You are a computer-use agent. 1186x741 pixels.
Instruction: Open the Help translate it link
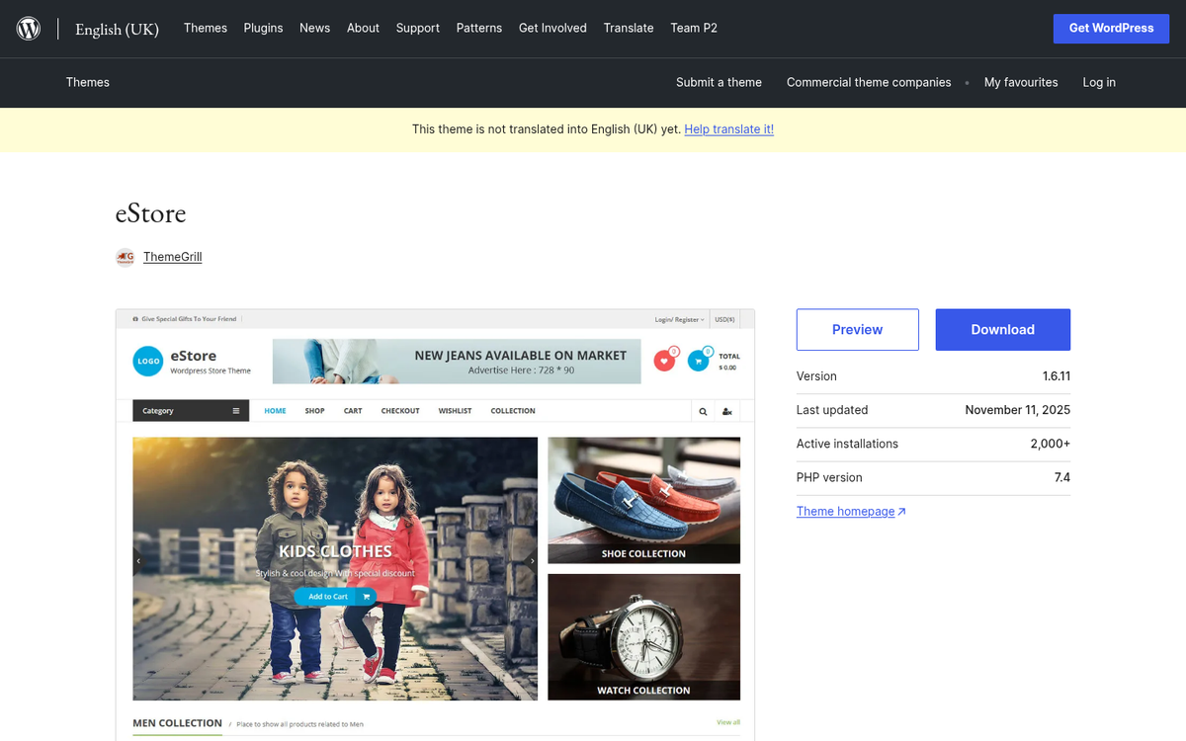728,128
